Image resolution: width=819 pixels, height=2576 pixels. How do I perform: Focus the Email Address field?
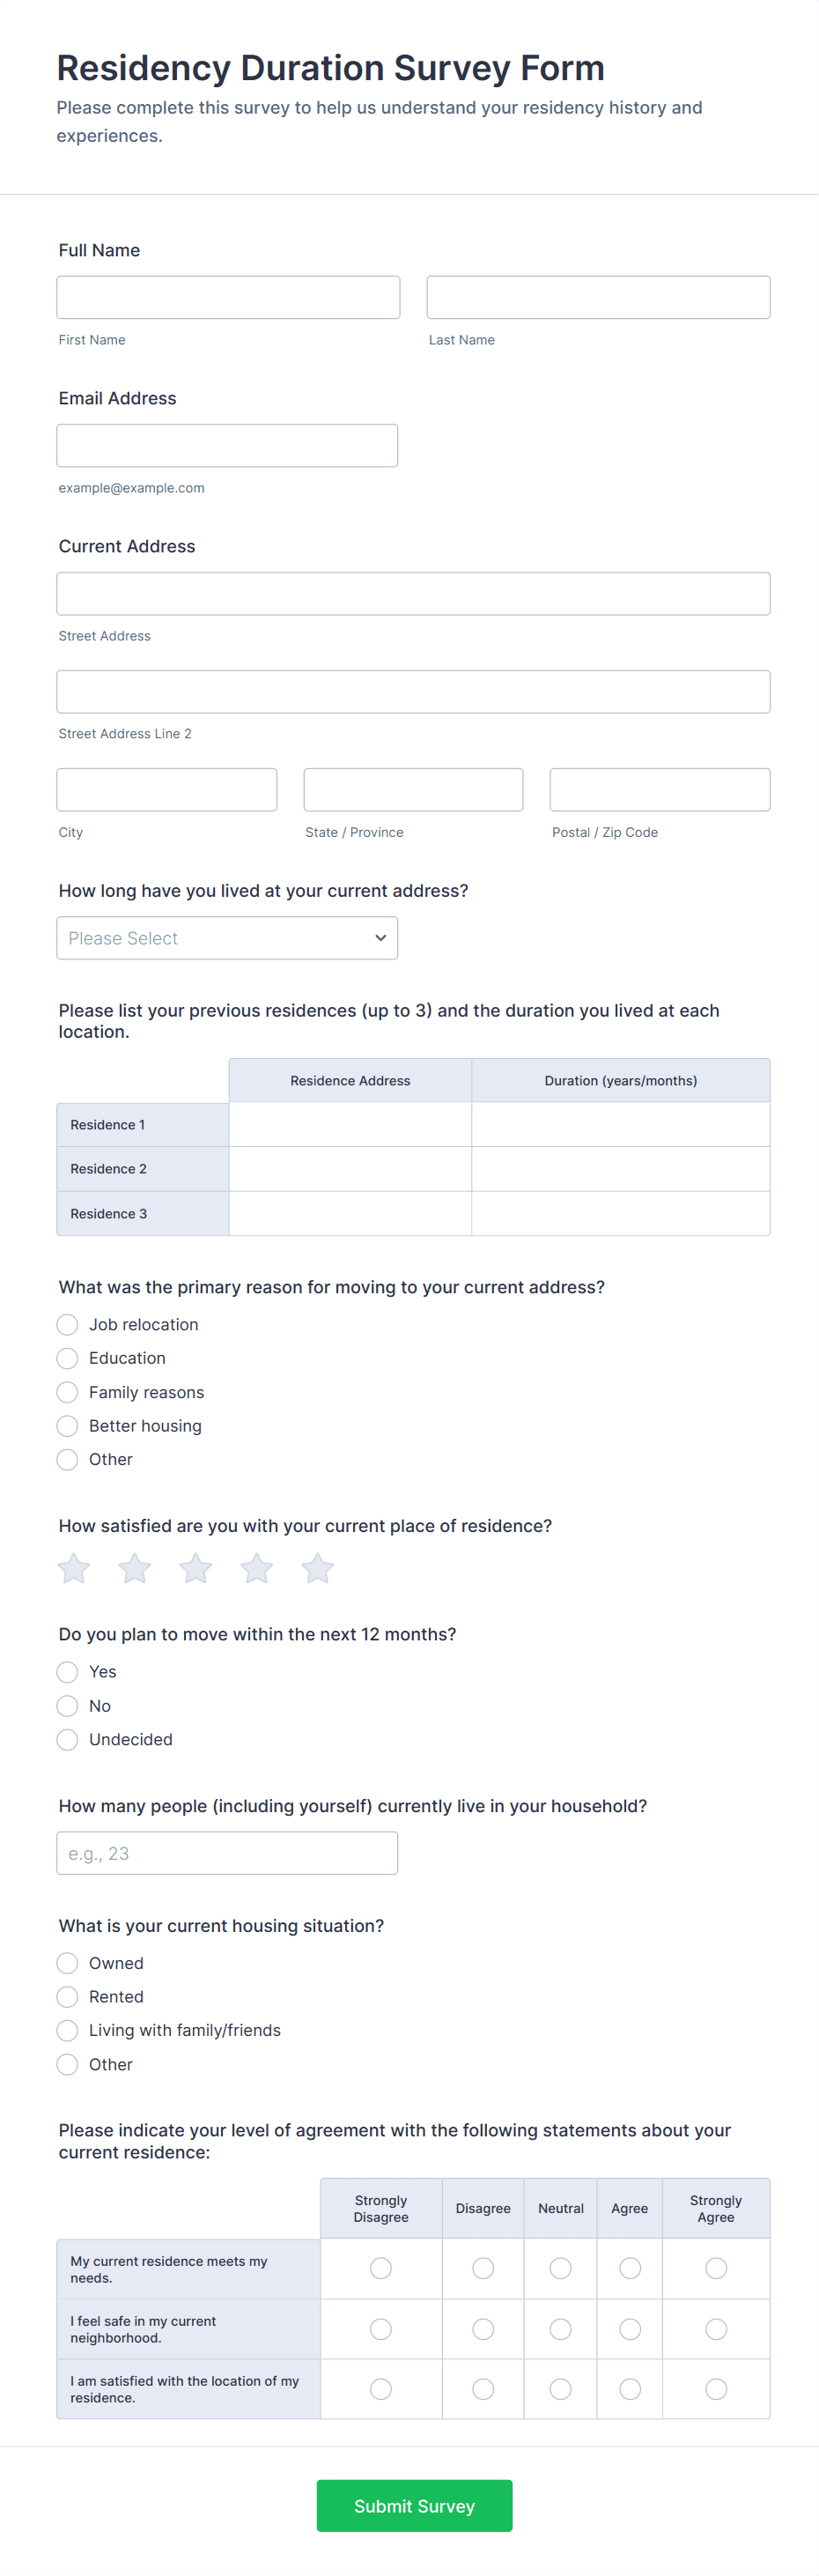click(x=227, y=445)
